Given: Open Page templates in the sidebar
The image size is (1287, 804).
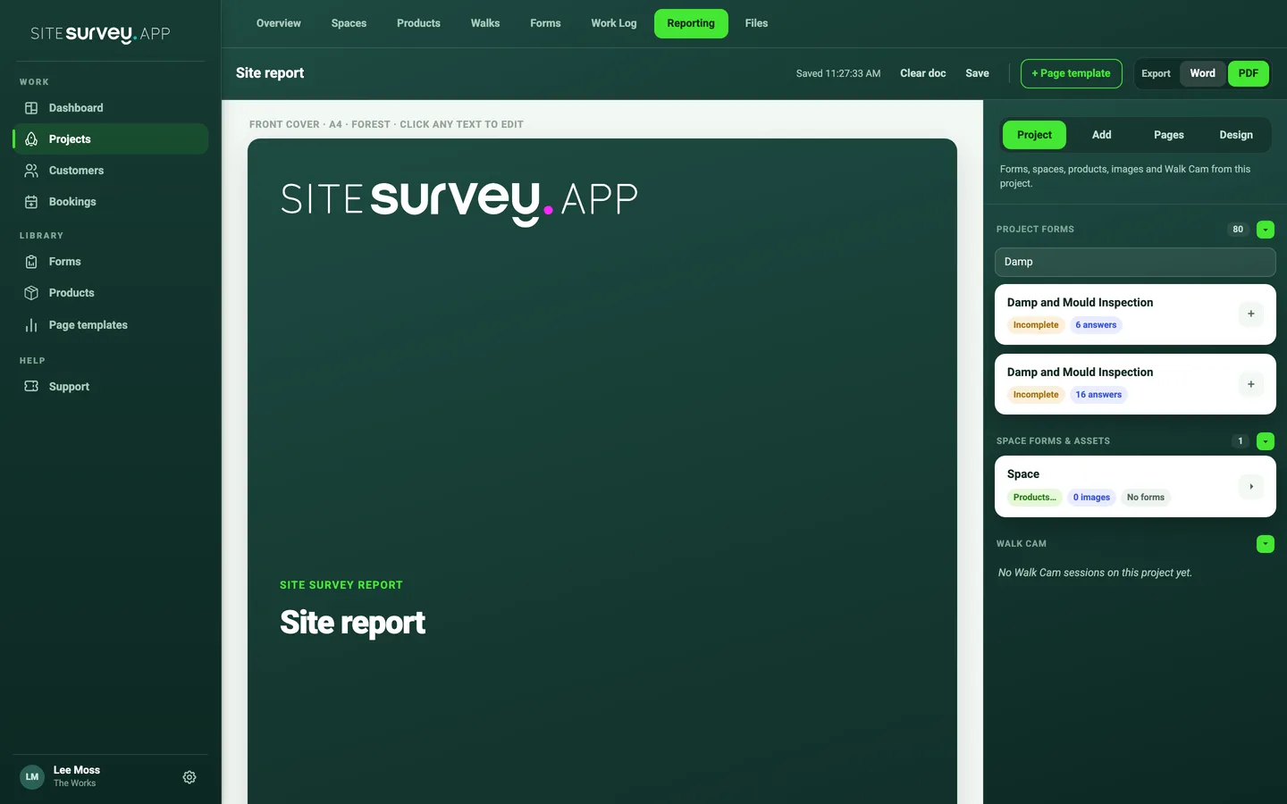Looking at the screenshot, I should (111, 325).
